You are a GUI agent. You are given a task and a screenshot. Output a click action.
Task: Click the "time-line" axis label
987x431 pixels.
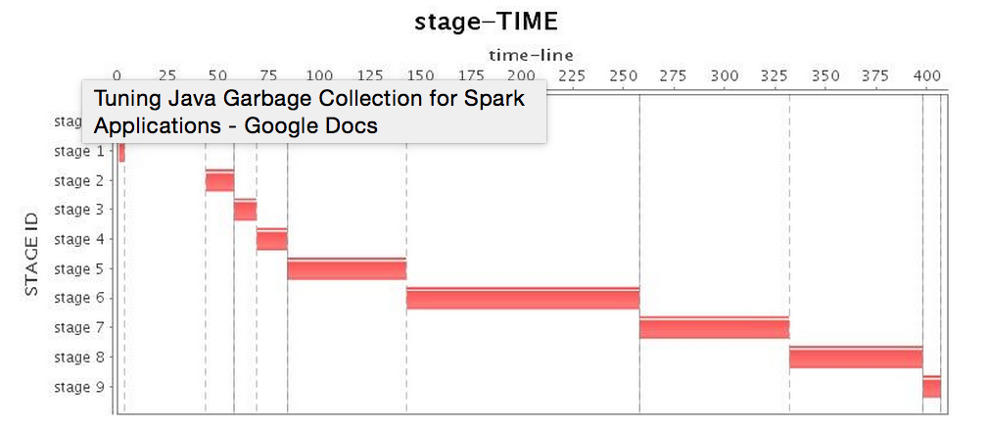point(531,55)
